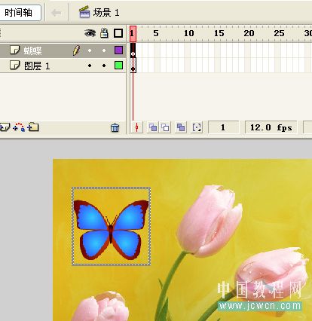This screenshot has height=321, width=312.
Task: Click the page icon of 图层 1 layer
Action: tap(14, 65)
